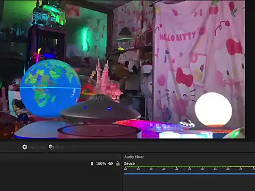Open source Filters via the overlapping circles icon
This screenshot has width=255, height=191.
tap(51, 147)
